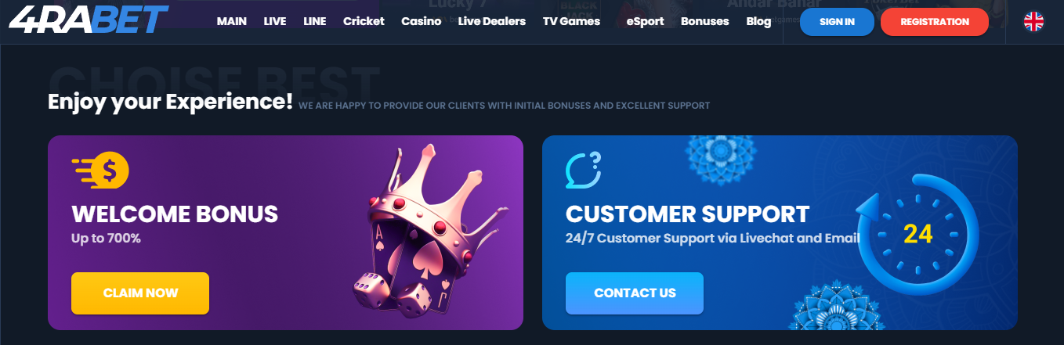The width and height of the screenshot is (1064, 345).
Task: Go to the eSport section
Action: 646,21
